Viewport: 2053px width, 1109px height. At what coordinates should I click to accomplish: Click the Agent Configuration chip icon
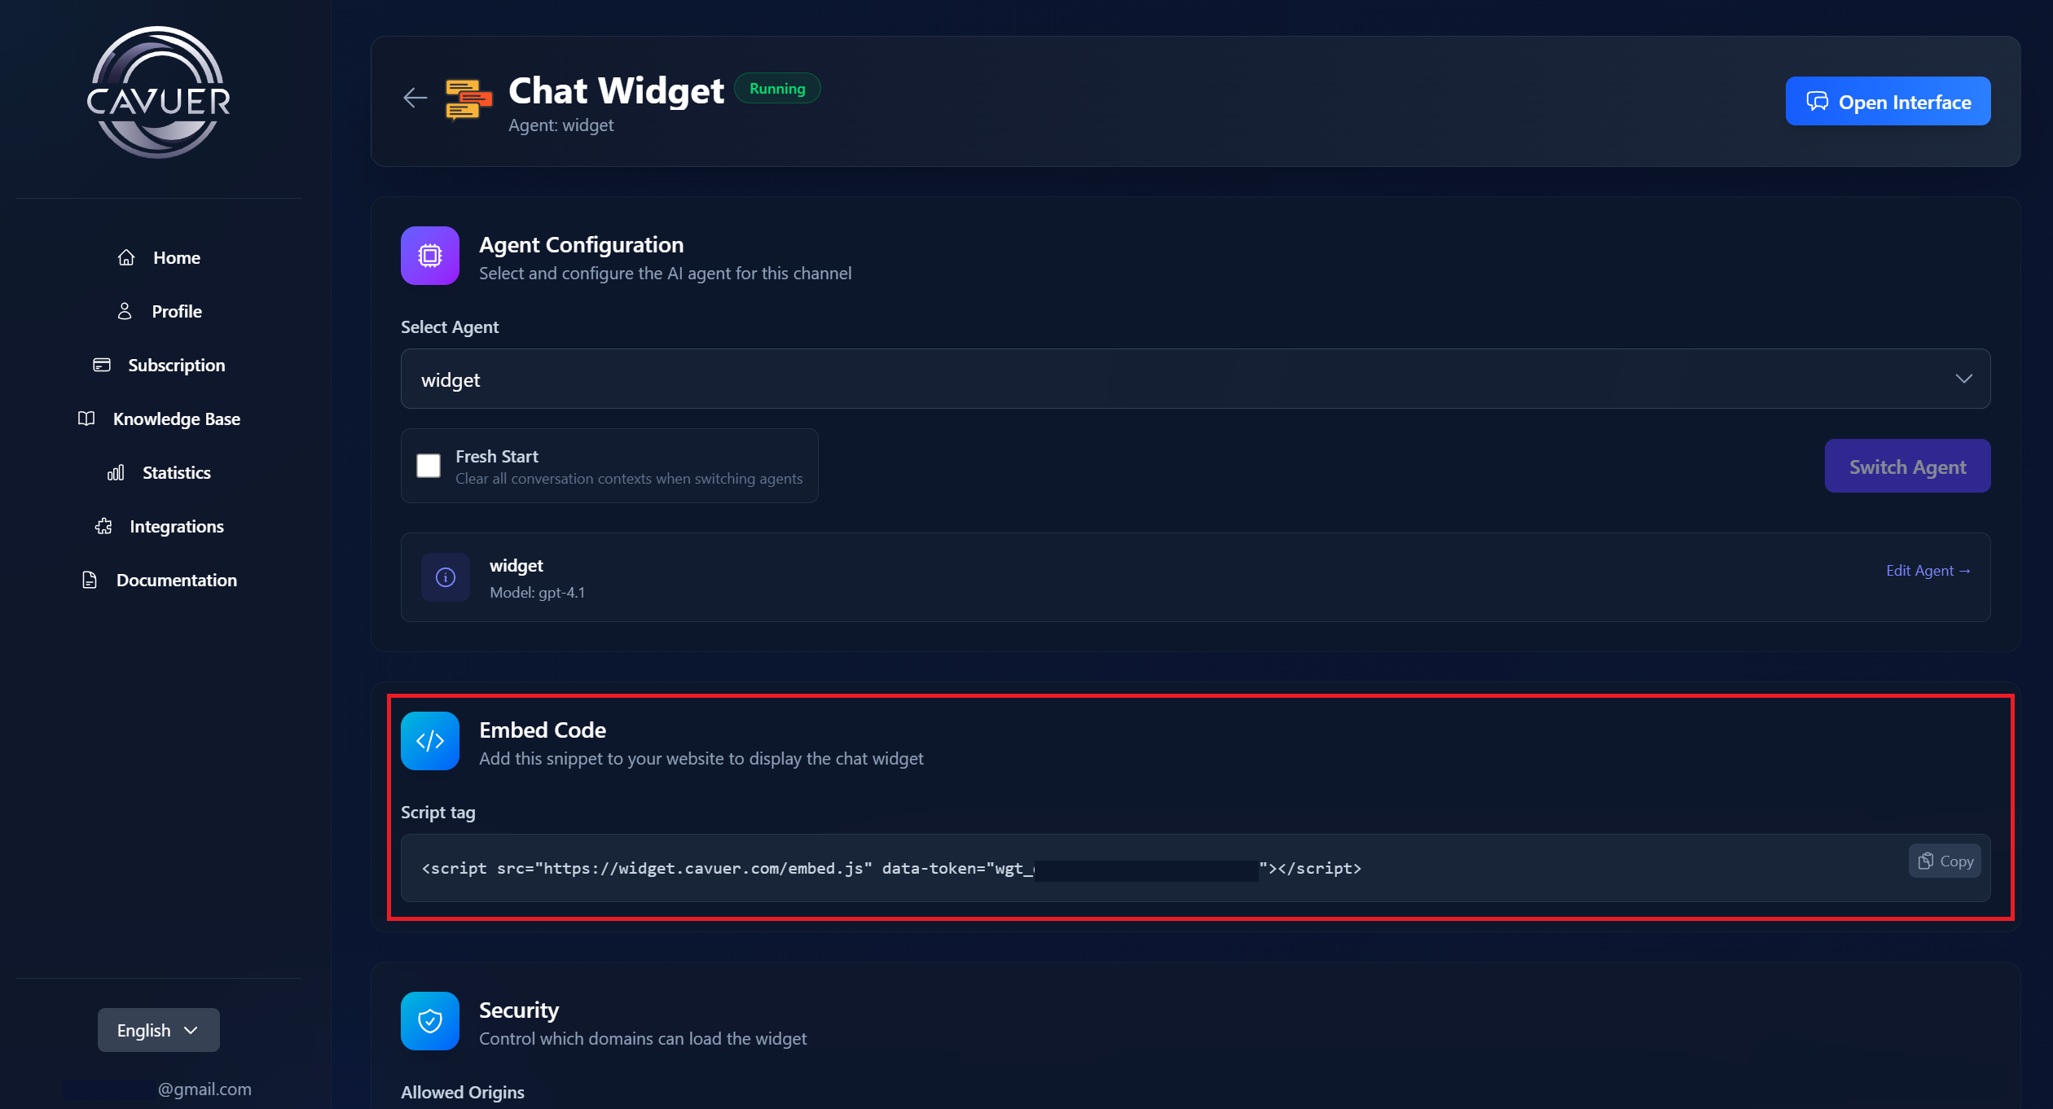pos(430,256)
